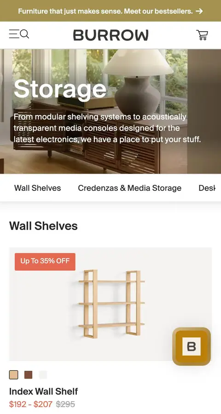The height and width of the screenshot is (414, 221).
Task: Tap the magnifier search icon
Action: click(24, 34)
